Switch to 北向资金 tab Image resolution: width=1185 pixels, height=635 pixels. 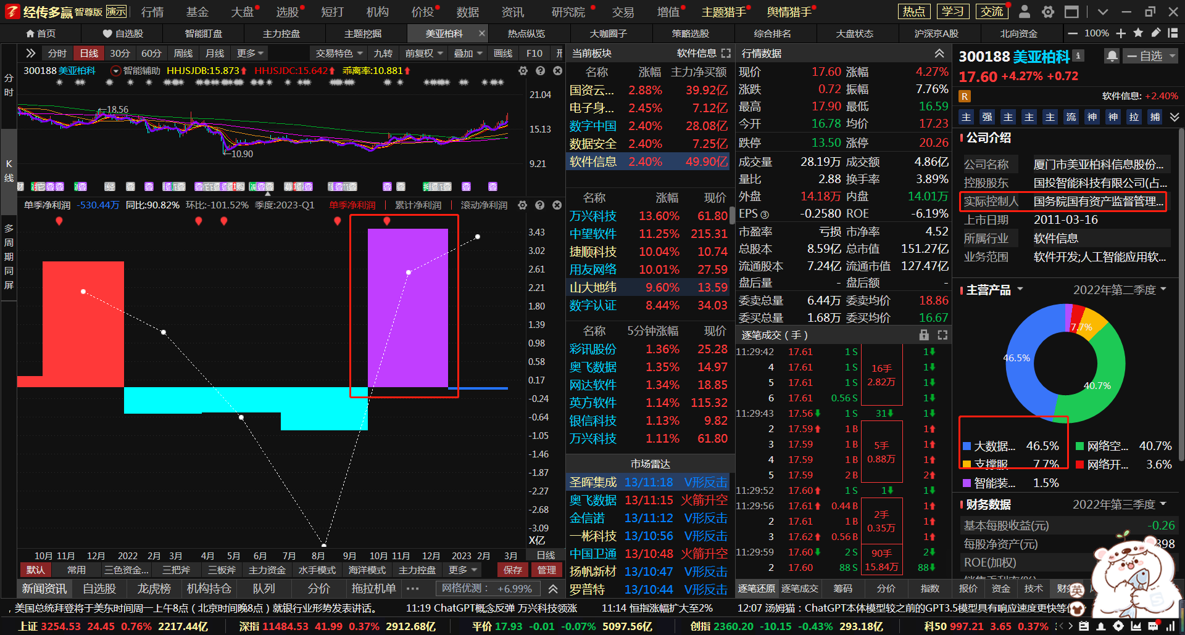[1019, 33]
